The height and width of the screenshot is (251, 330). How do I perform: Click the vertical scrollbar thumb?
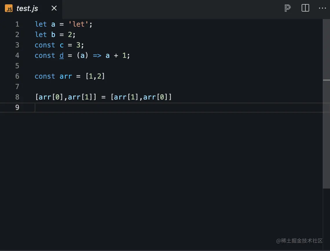327,104
